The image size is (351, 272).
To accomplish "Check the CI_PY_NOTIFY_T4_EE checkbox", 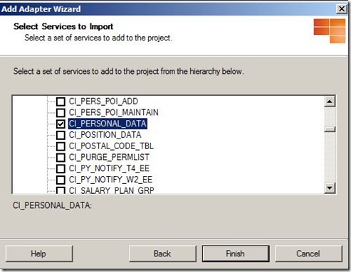I will tap(61, 168).
